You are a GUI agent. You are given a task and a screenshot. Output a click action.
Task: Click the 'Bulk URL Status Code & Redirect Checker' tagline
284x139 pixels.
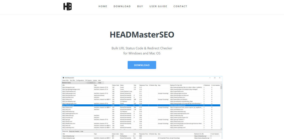pos(142,48)
